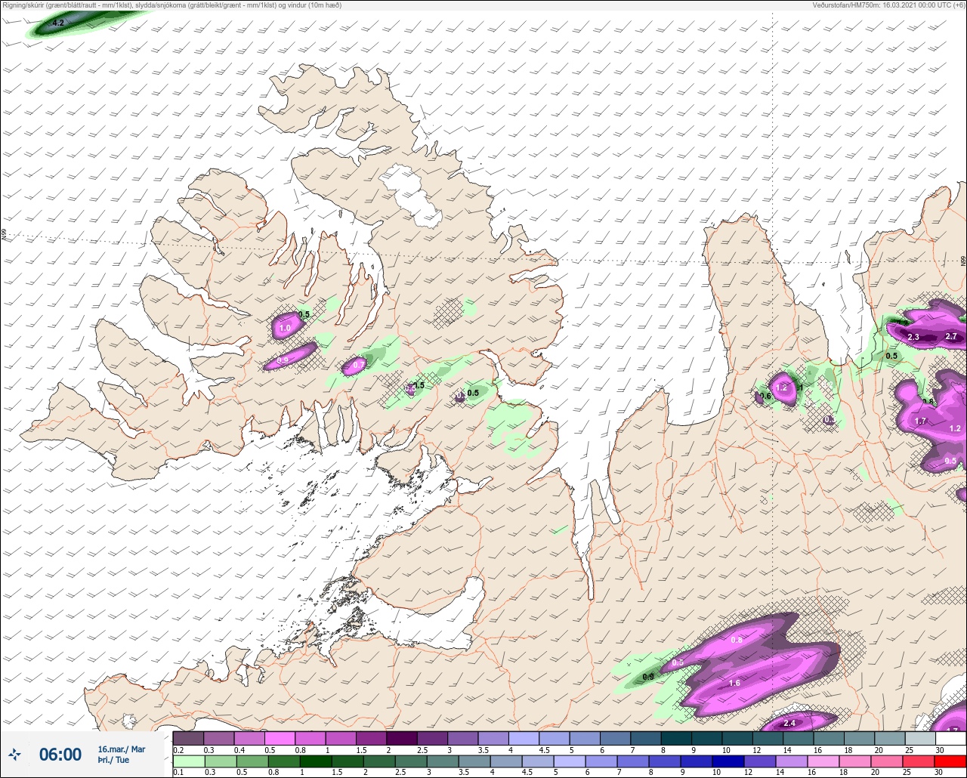Pick the bright pink 0.5 swatch in top legend

pyautogui.click(x=280, y=738)
